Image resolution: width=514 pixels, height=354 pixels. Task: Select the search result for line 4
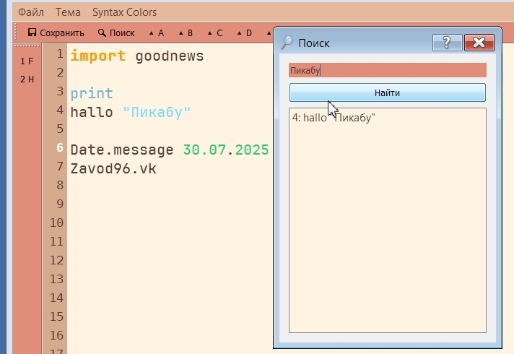[334, 118]
